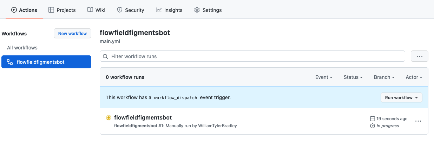Expand the Branch filter dropdown
Image resolution: width=434 pixels, height=143 pixels.
tap(384, 77)
